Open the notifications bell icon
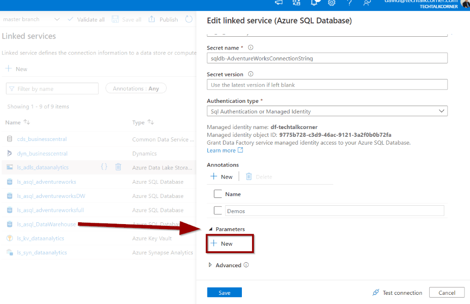 (x=314, y=3)
